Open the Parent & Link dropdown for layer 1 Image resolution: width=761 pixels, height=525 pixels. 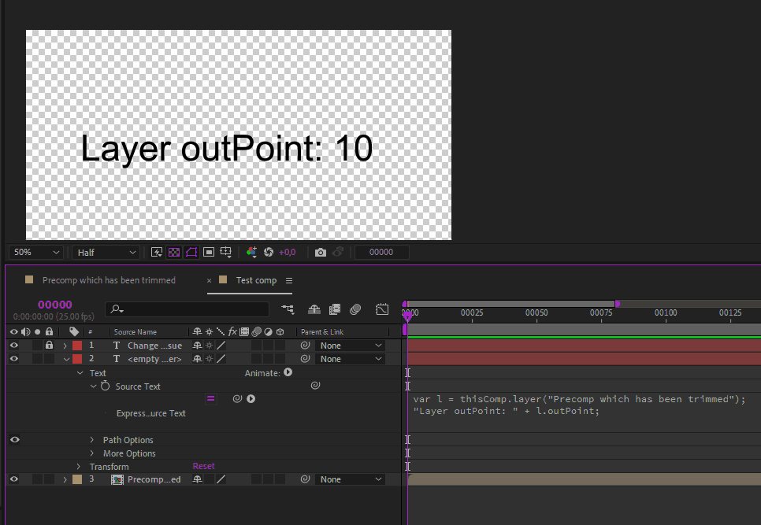(349, 345)
